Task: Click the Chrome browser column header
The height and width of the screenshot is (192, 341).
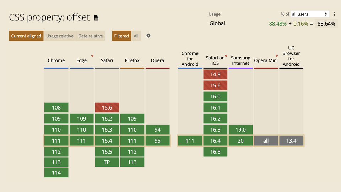Action: click(56, 60)
